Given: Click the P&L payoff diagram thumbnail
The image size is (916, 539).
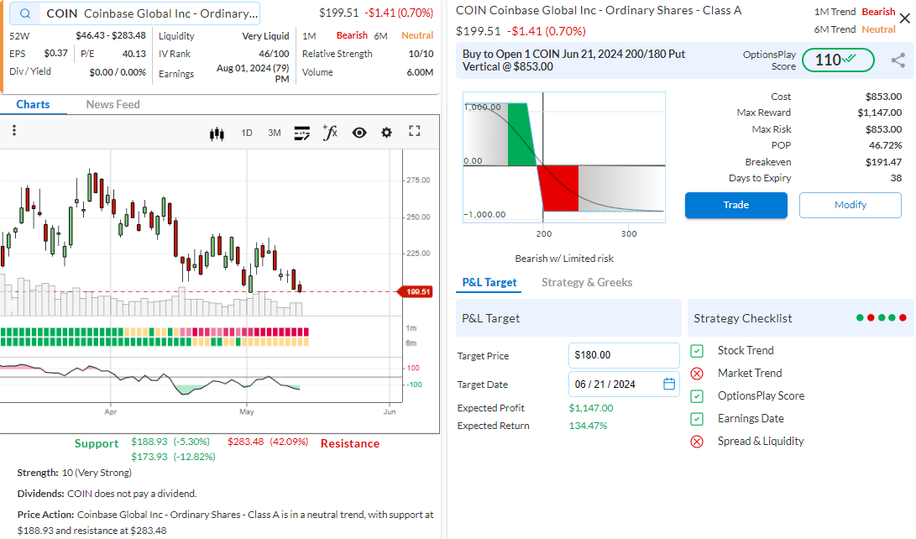Looking at the screenshot, I should click(x=563, y=156).
